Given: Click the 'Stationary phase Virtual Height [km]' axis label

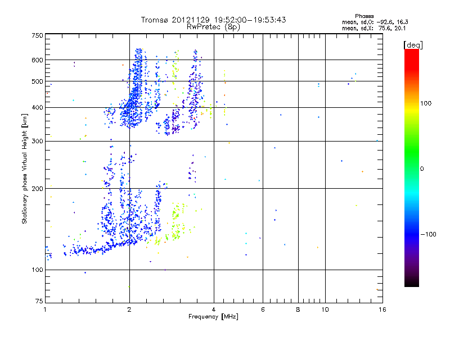Looking at the screenshot, I should pyautogui.click(x=25, y=169).
